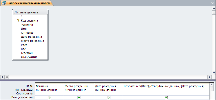216x100 pixels.
Task: Click table name cell under Дата рождения column
Action: click(x=108, y=90)
